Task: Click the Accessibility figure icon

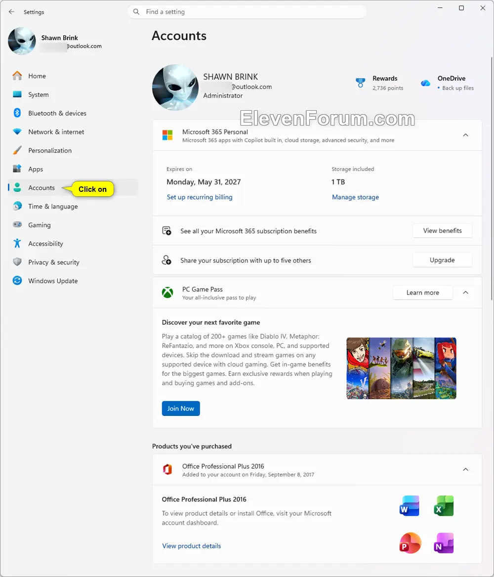Action: (x=17, y=243)
